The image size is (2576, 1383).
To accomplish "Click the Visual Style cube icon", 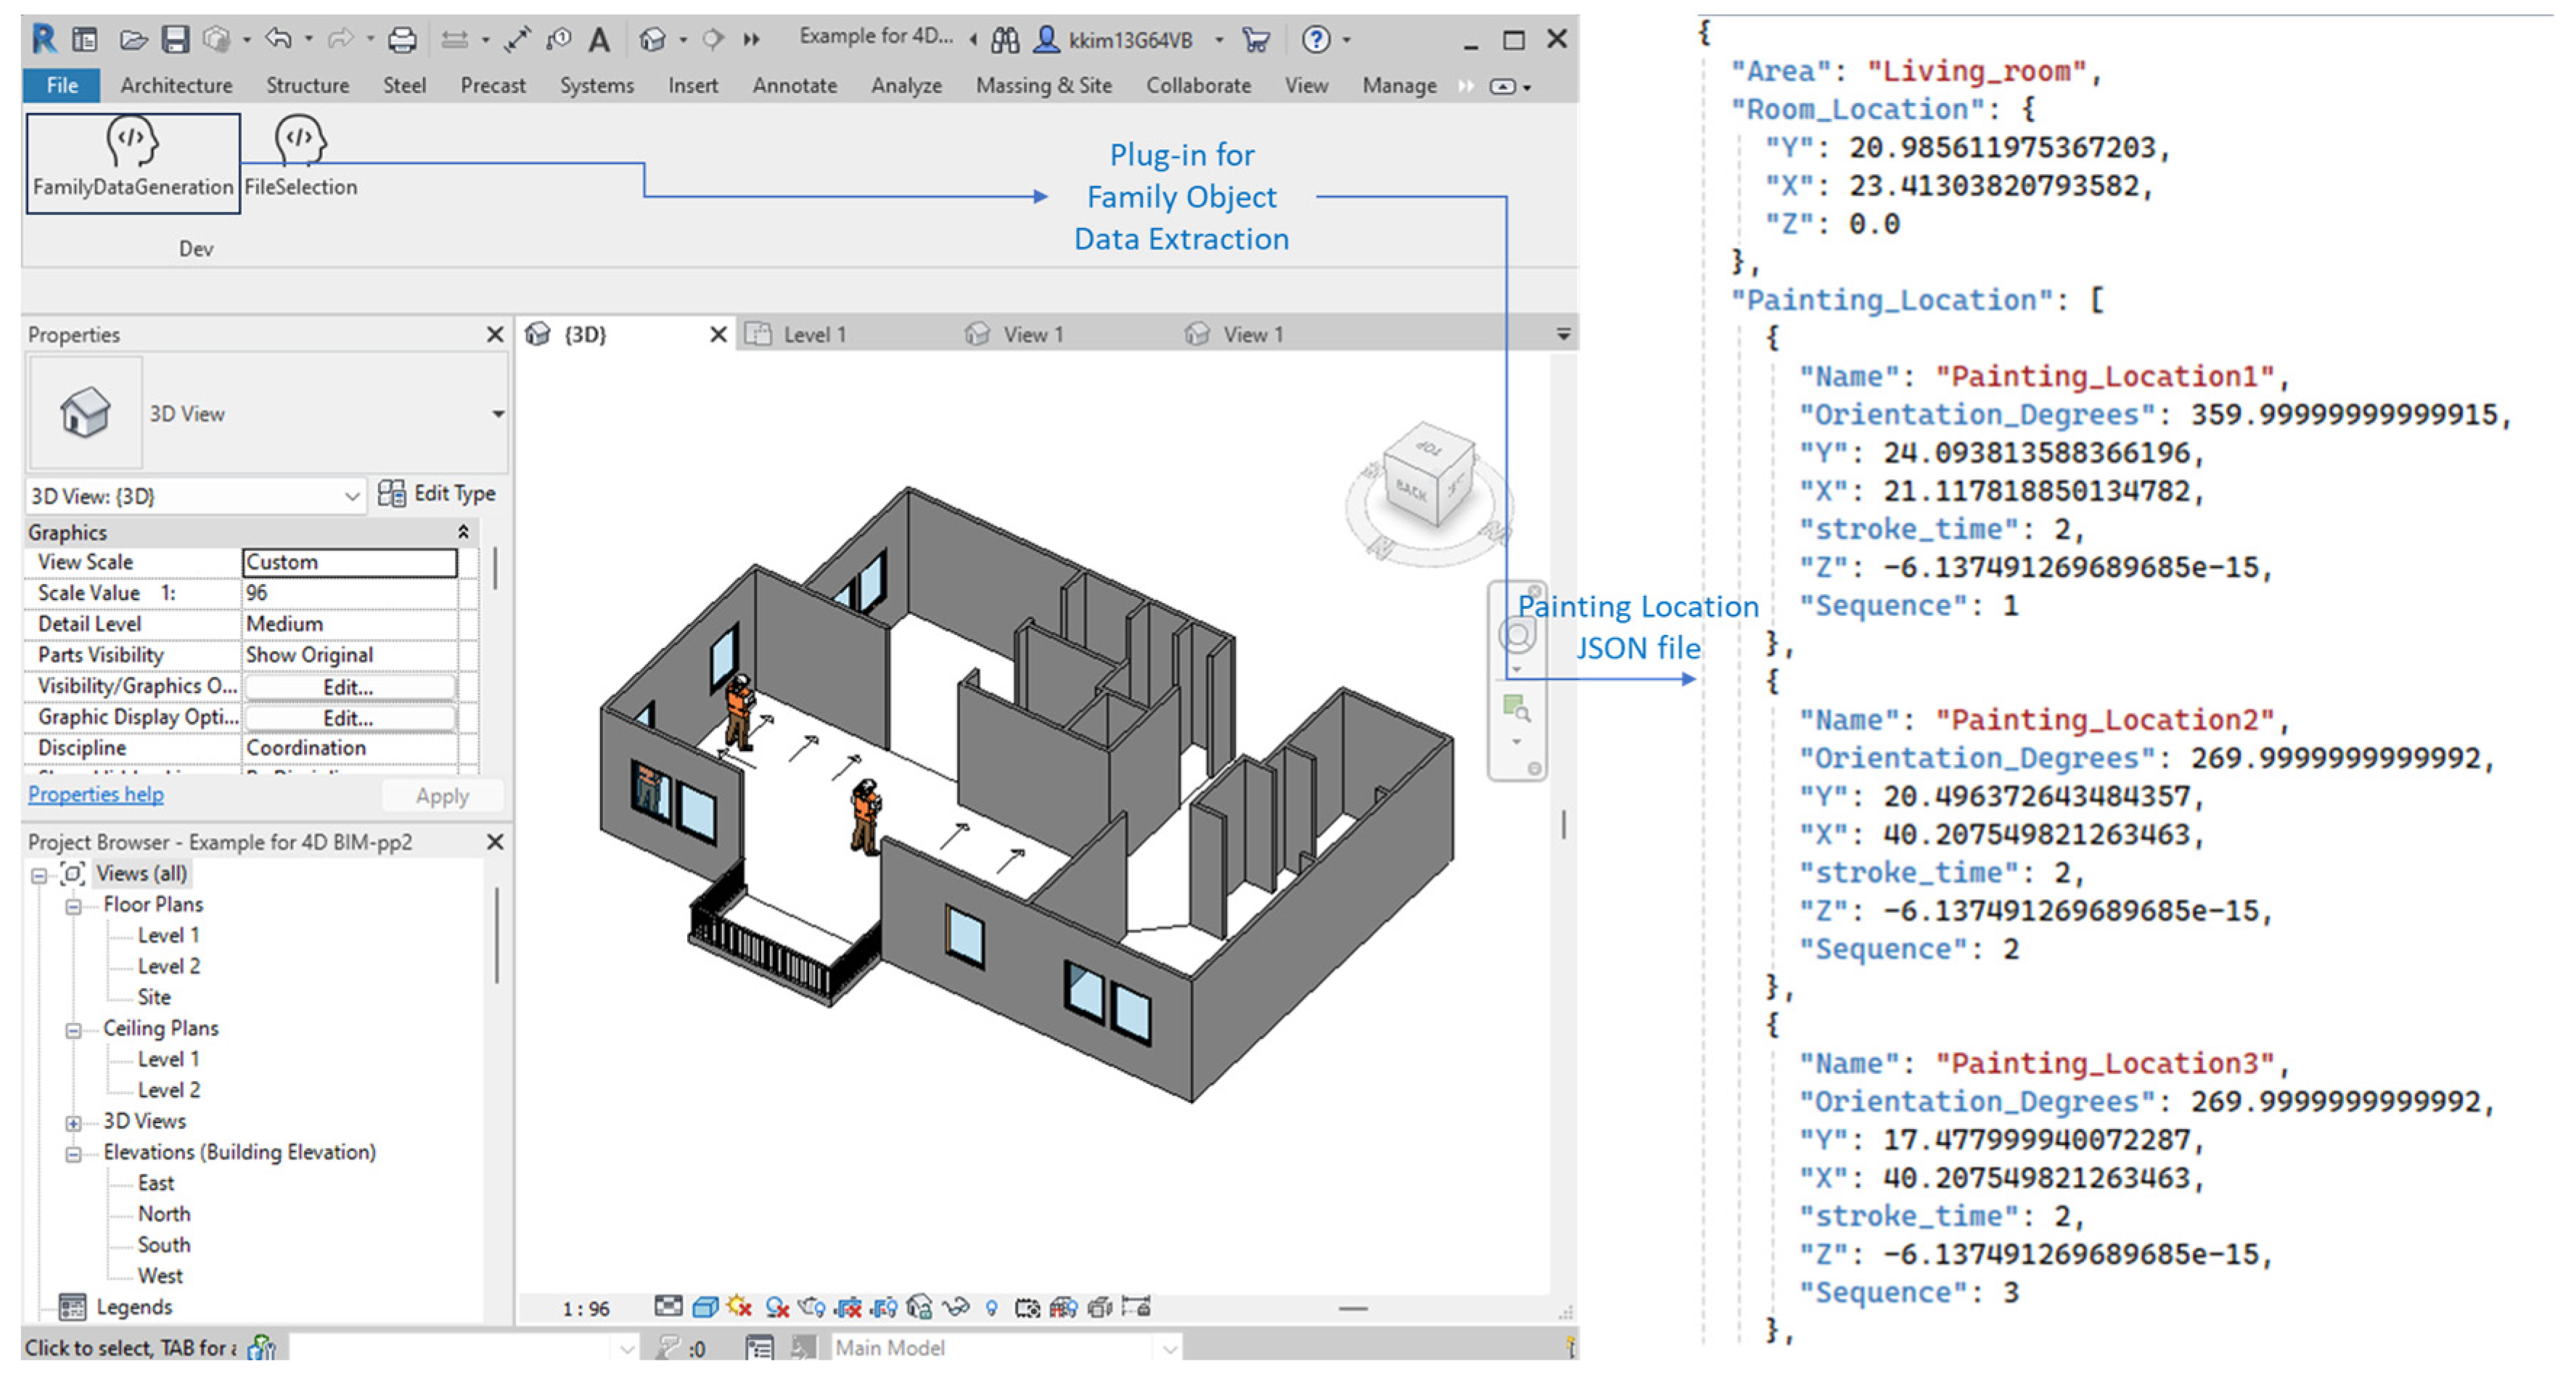I will pos(706,1307).
